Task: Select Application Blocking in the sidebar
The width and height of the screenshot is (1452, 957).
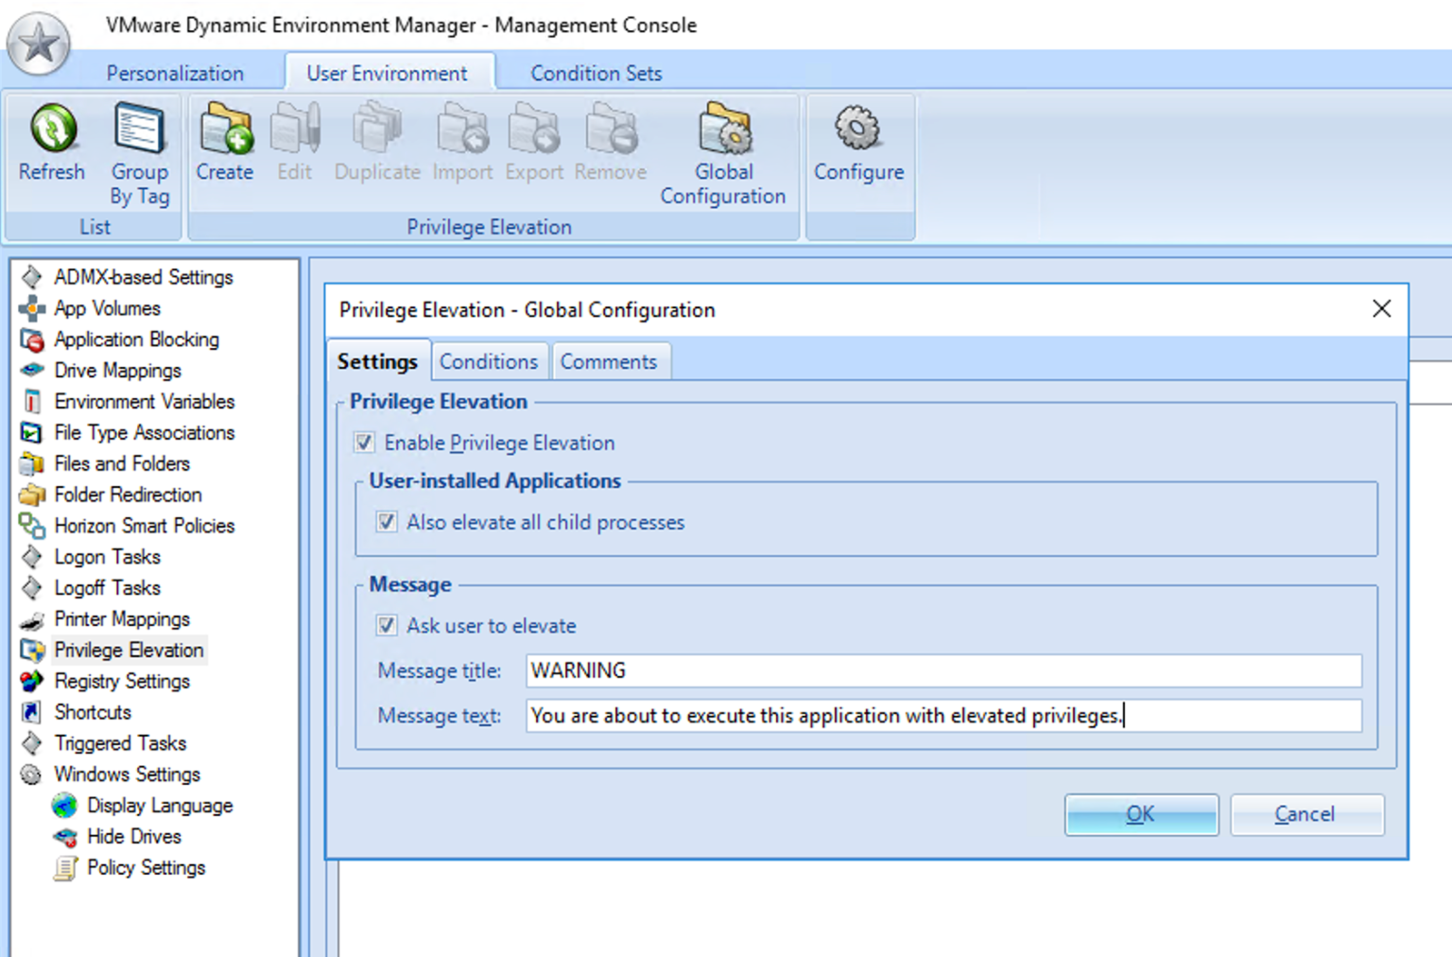Action: [136, 339]
